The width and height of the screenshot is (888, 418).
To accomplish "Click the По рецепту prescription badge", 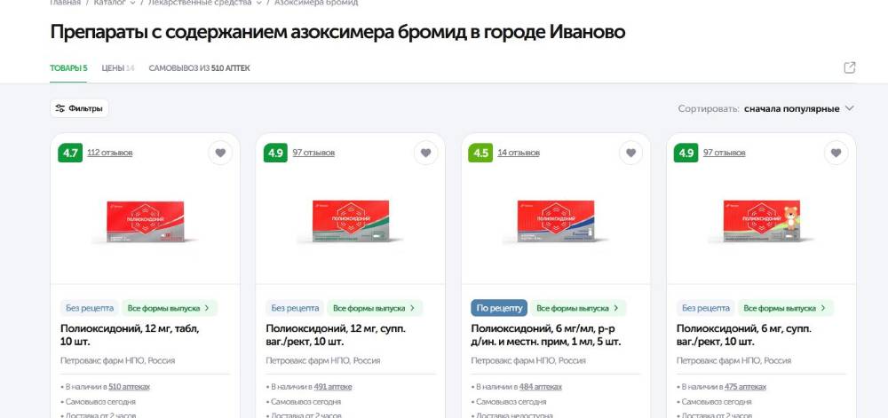I will [x=499, y=308].
